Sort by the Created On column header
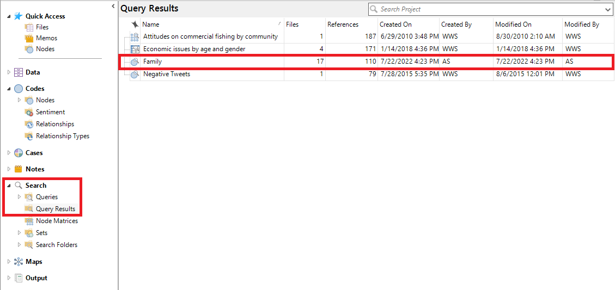The height and width of the screenshot is (290, 615). coord(408,24)
